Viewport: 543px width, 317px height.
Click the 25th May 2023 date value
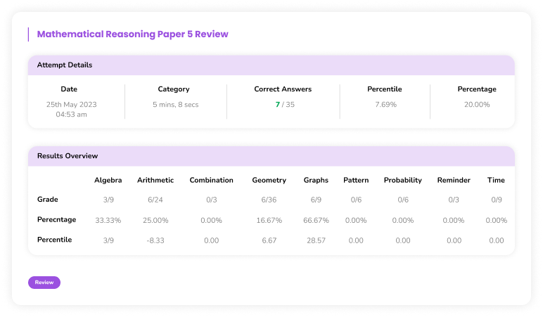pos(71,105)
